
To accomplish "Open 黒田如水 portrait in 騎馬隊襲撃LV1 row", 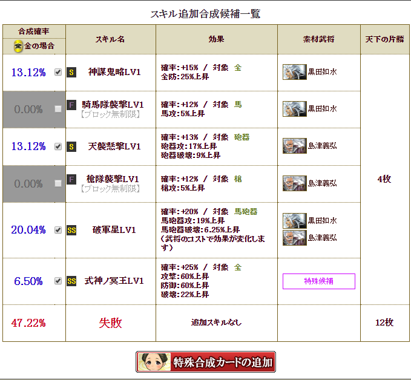I will point(295,109).
